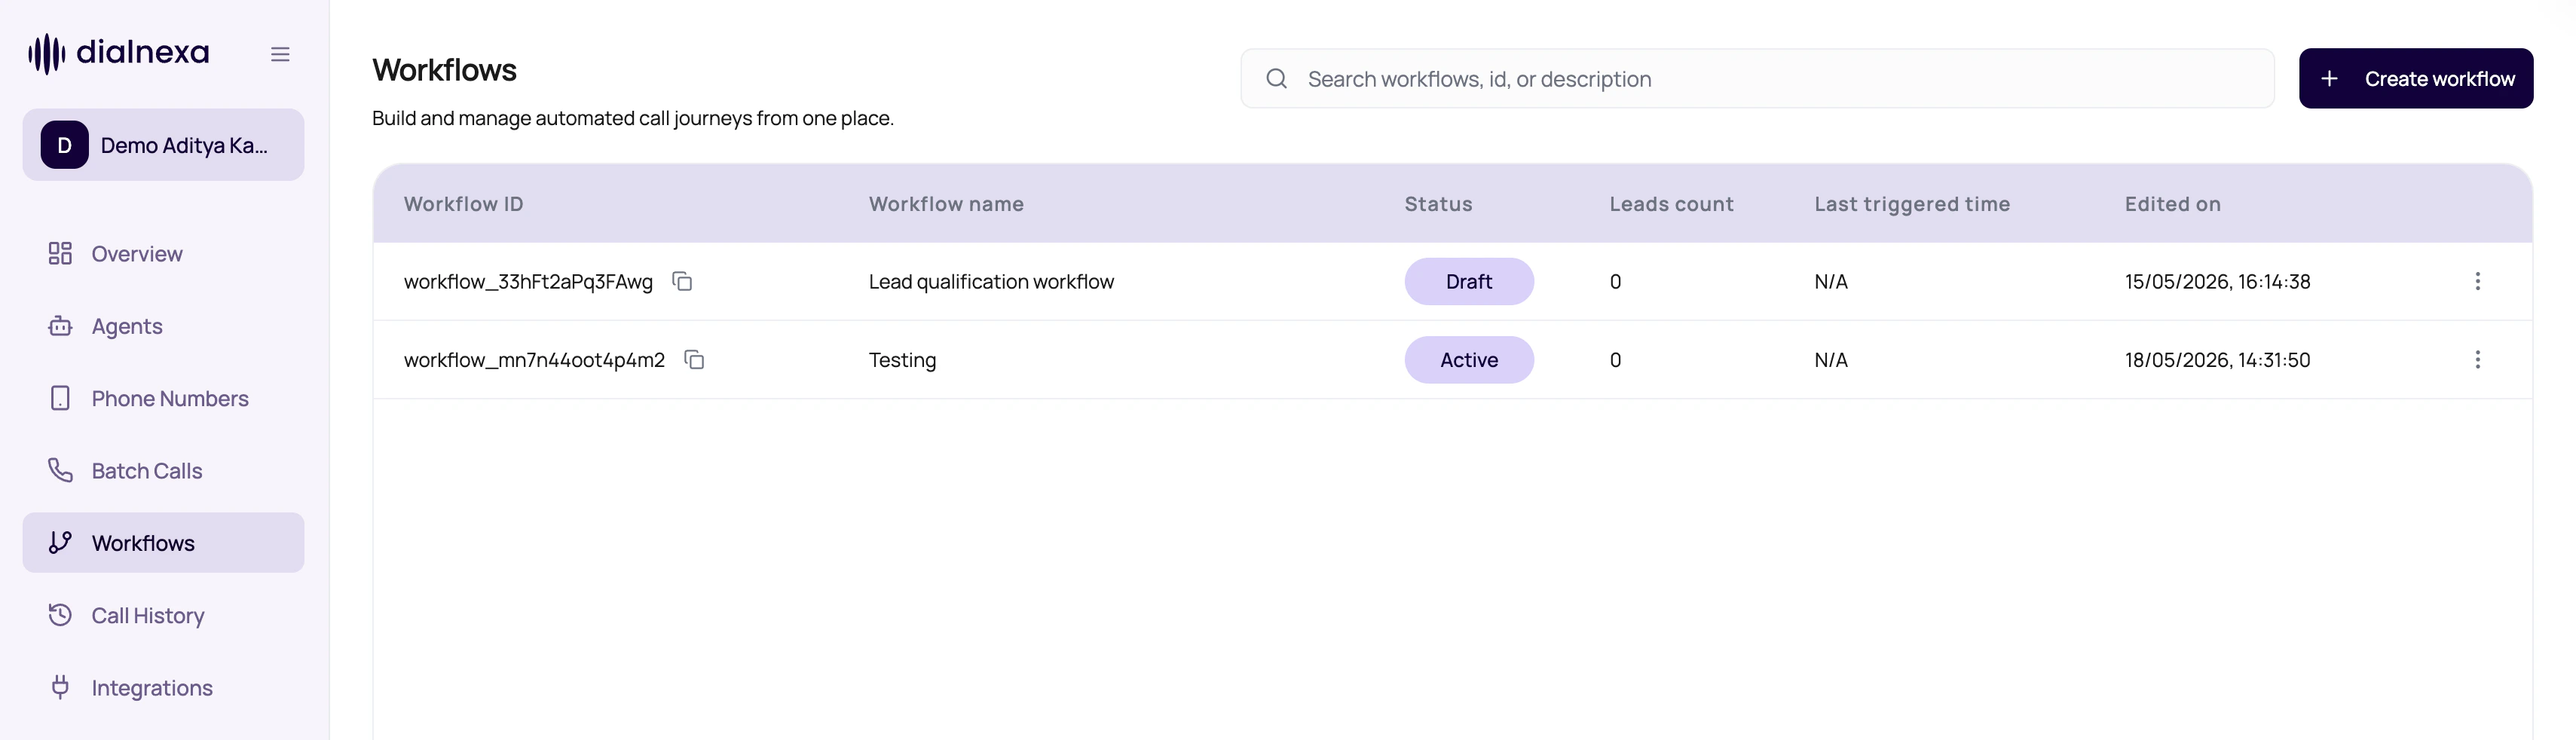
Task: Click the Call History clock icon
Action: (x=60, y=614)
